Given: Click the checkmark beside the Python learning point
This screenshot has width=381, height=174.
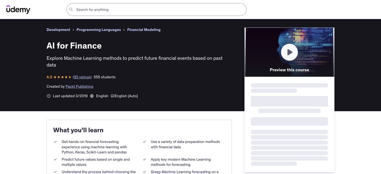Looking at the screenshot, I should pyautogui.click(x=55, y=142).
